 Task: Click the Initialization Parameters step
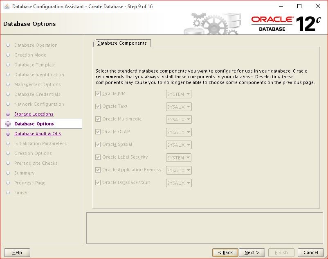(40, 143)
